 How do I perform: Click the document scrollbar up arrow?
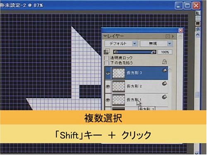coord(198,35)
